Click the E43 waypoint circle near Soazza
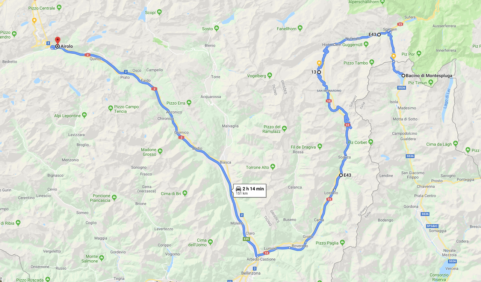481x282 pixels. coord(341,175)
